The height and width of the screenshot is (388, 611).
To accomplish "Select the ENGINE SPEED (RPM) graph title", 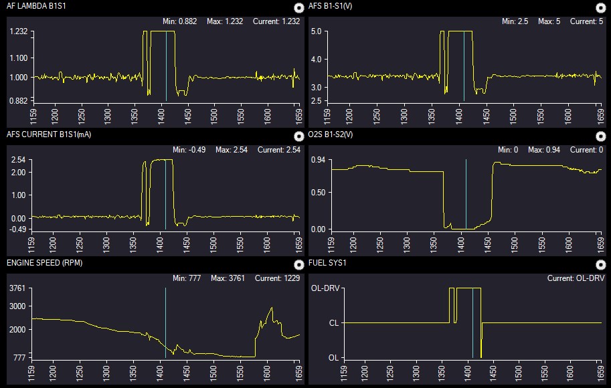I will pos(44,263).
